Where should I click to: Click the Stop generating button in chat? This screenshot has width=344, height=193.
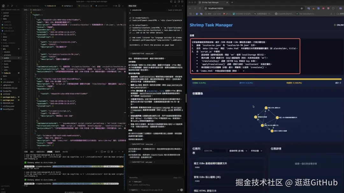177,178
